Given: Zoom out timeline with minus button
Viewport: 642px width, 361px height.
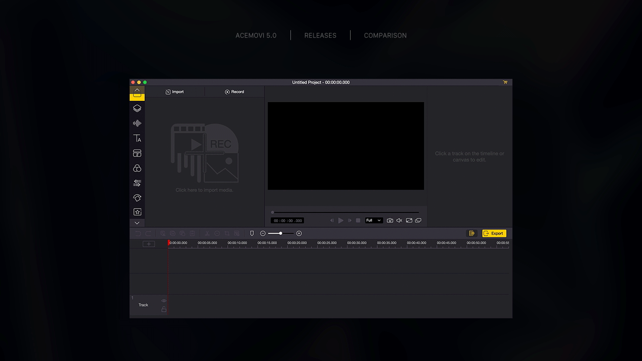Looking at the screenshot, I should click(263, 233).
